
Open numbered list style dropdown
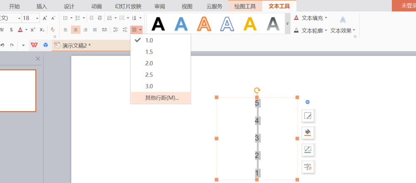[x=84, y=18]
